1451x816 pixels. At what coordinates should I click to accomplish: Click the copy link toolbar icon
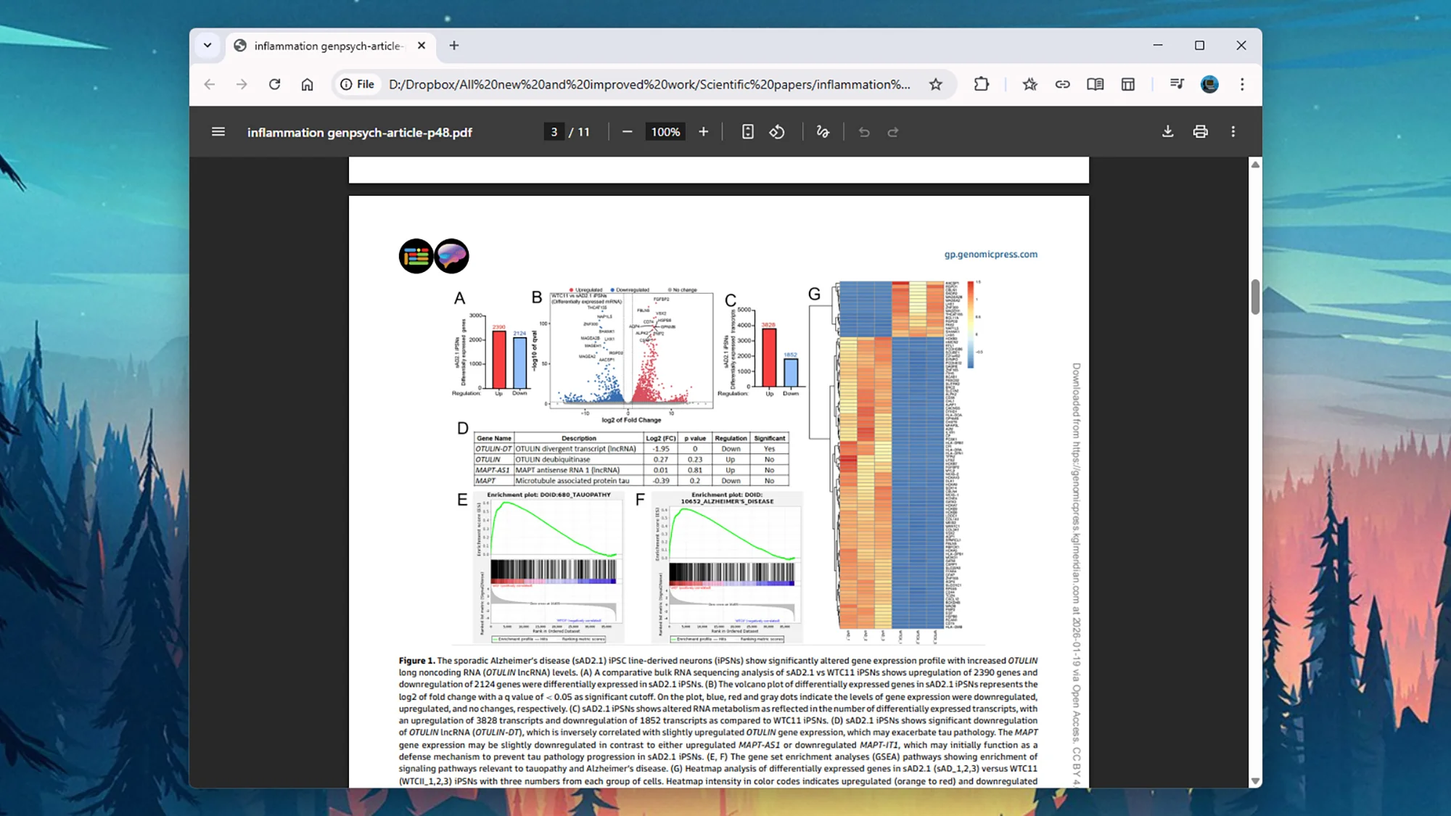click(1062, 84)
